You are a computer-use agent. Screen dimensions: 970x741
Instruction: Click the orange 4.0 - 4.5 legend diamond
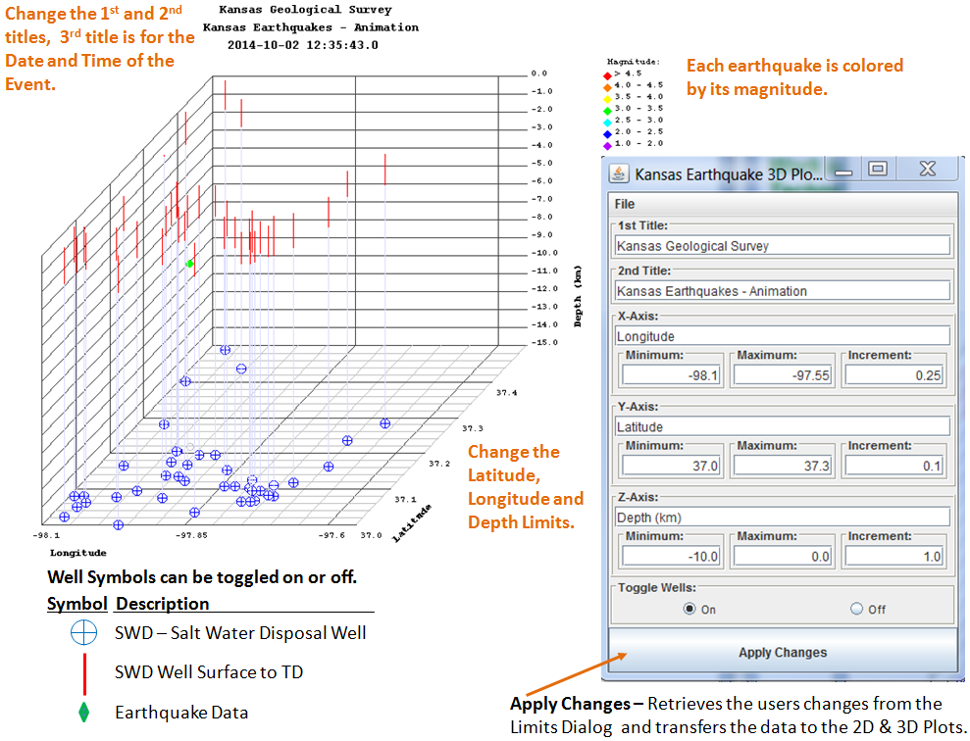(x=607, y=88)
